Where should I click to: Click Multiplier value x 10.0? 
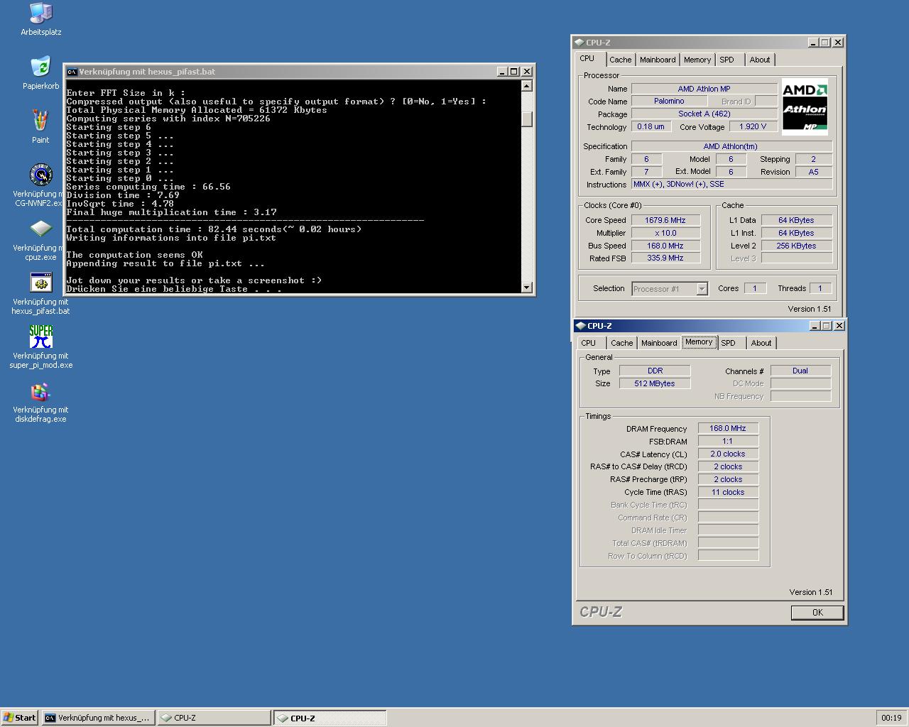click(x=665, y=234)
